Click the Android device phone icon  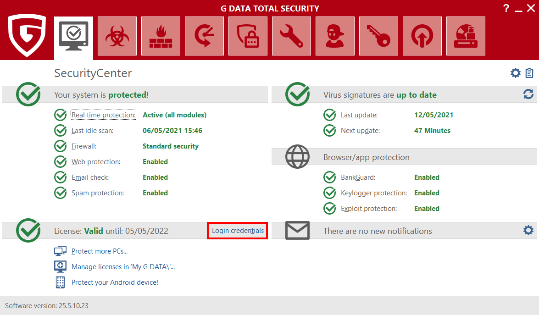pos(60,282)
